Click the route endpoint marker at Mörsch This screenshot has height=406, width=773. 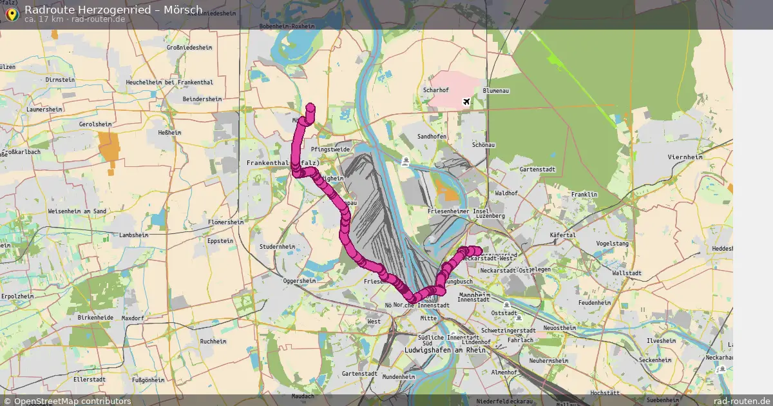(x=311, y=108)
